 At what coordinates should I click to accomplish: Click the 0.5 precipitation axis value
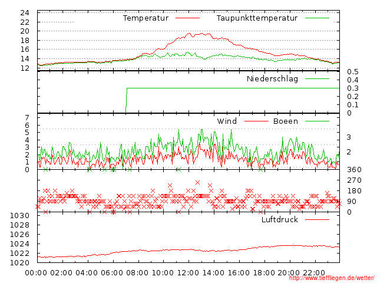click(353, 72)
